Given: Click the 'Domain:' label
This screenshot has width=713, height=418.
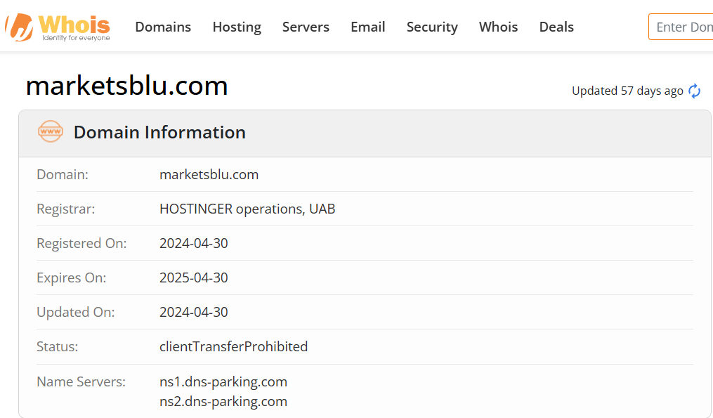Looking at the screenshot, I should (x=63, y=175).
